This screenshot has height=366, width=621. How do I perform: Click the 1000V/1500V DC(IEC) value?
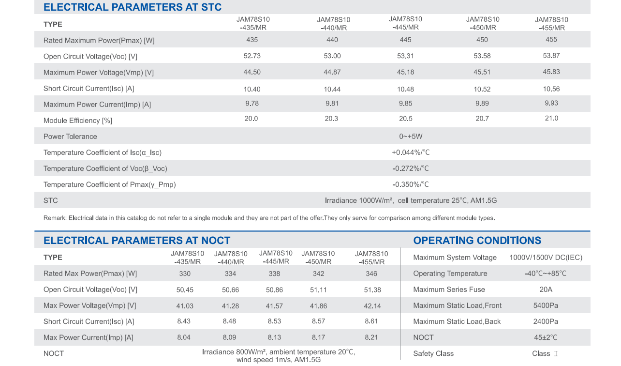(x=546, y=258)
